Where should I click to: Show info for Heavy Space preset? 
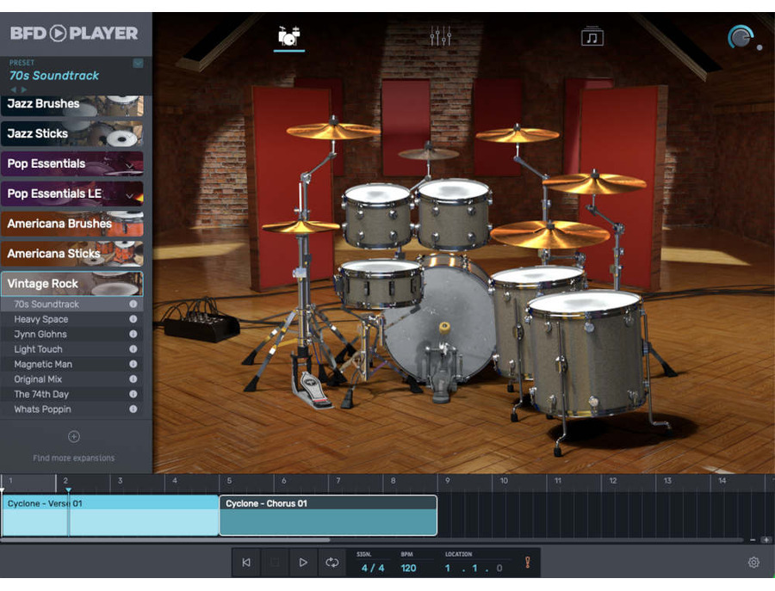[133, 319]
